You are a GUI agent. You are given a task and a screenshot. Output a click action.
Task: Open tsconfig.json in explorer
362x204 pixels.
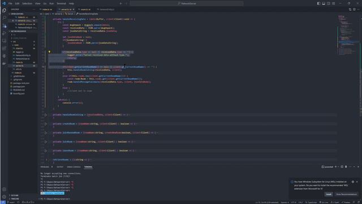click(19, 93)
